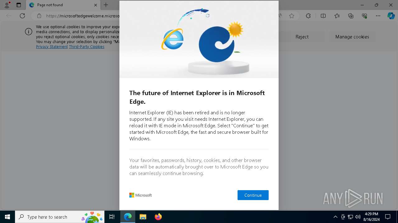Click the taskbar search box
The image size is (398, 223).
[x=60, y=217]
